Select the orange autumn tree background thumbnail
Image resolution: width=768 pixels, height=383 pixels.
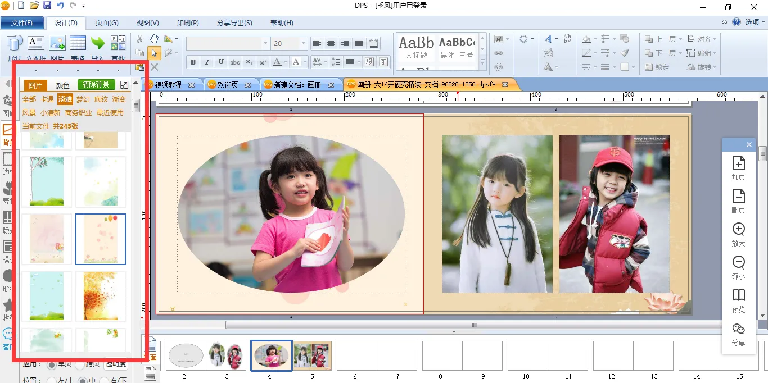(x=101, y=296)
